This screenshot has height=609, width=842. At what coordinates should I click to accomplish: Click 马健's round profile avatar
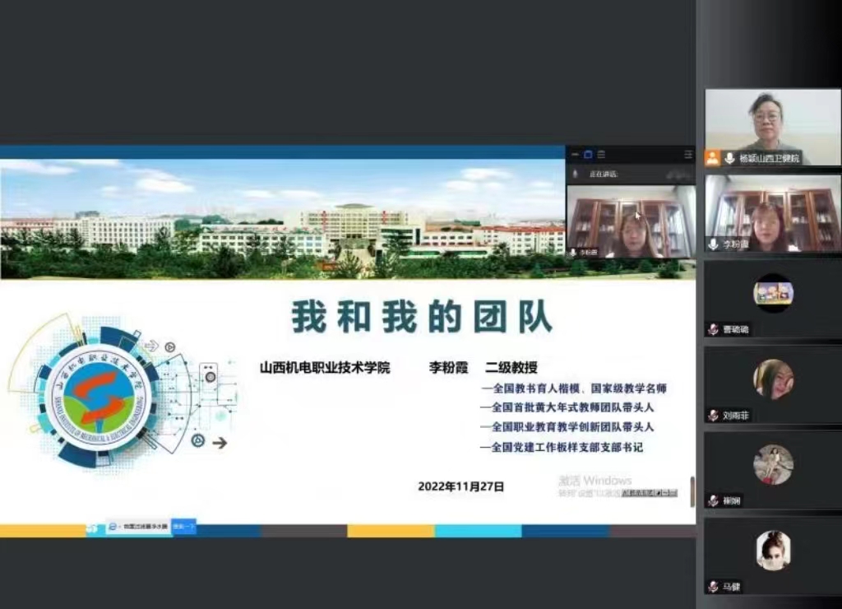point(773,551)
